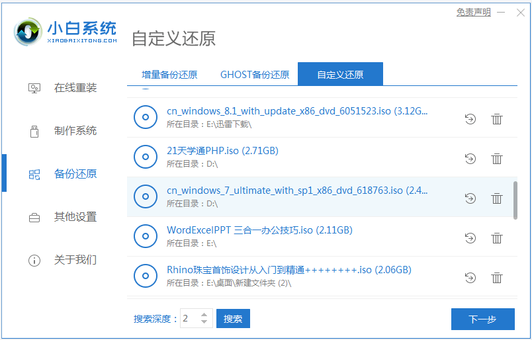
Task: Click restore icon for Rhino珠宝 iso
Action: pos(470,278)
